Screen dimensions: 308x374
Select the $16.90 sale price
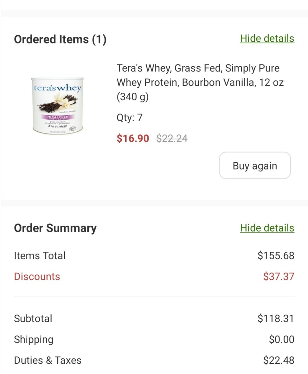(x=133, y=138)
